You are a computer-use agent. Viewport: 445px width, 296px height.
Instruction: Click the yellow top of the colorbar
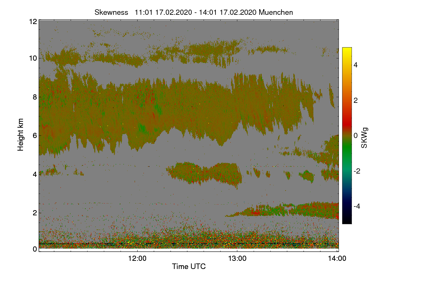pyautogui.click(x=347, y=51)
